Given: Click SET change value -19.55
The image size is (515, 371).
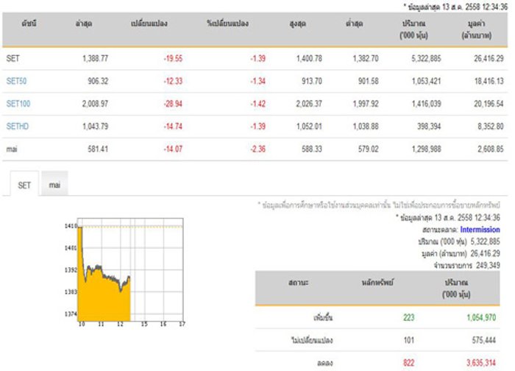Looking at the screenshot, I should click(173, 58).
